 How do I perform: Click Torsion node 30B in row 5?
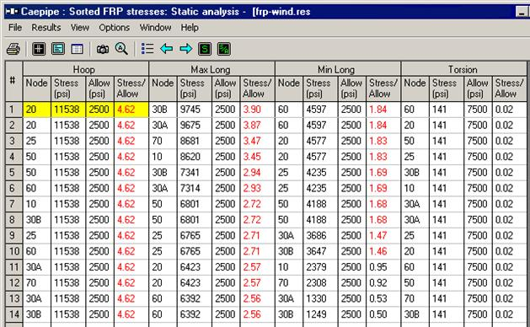412,173
